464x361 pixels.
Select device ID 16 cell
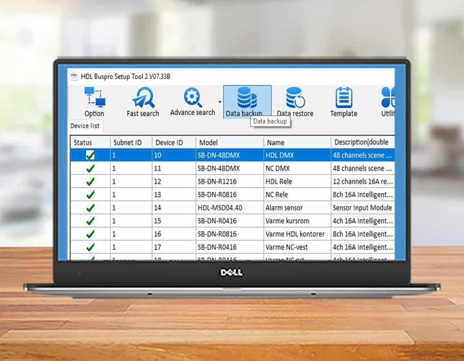pyautogui.click(x=174, y=234)
